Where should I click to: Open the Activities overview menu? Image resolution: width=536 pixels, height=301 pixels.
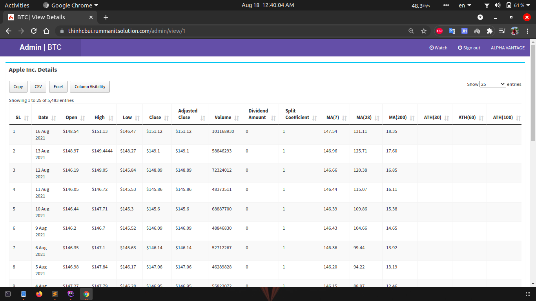[x=17, y=5]
